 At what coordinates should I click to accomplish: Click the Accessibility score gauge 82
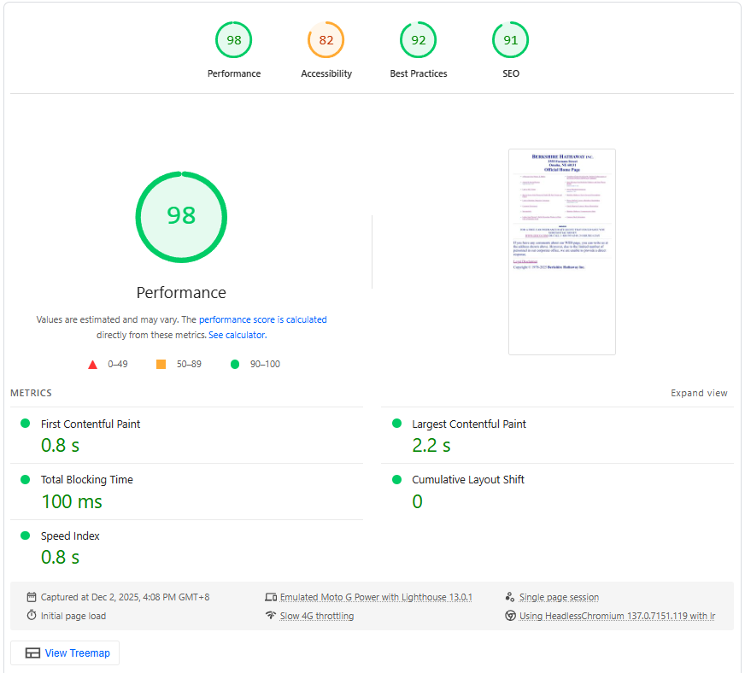[x=326, y=40]
